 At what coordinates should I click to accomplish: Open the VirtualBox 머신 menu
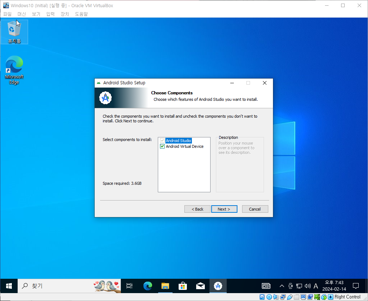point(22,14)
